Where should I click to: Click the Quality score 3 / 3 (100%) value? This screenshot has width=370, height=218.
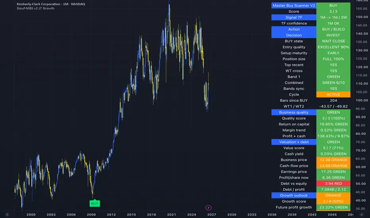tap(333, 118)
